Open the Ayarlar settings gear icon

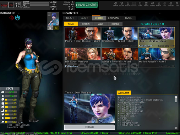point(171,4)
